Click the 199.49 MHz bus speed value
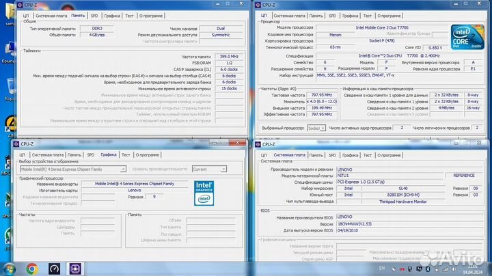Viewport: 492px width, 276px height. tap(322, 108)
